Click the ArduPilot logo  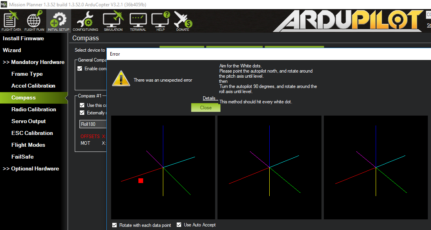coord(348,21)
